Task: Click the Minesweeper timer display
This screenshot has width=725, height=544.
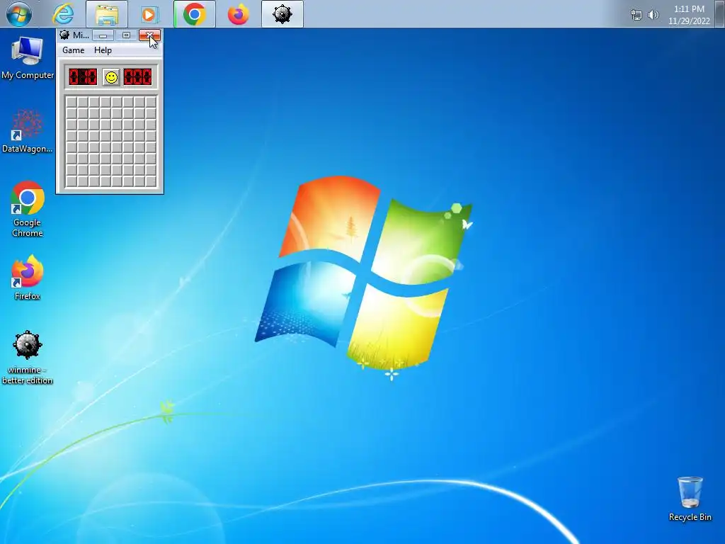Action: (x=138, y=76)
